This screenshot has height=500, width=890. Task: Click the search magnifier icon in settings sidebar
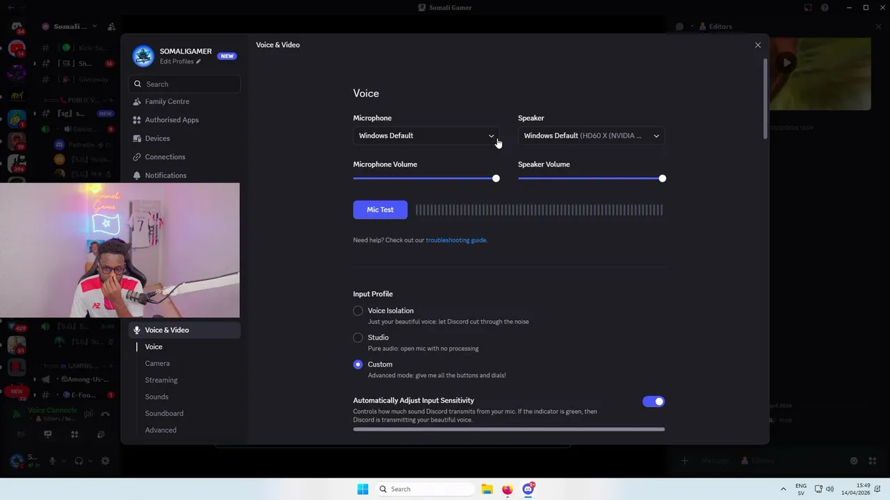(138, 84)
